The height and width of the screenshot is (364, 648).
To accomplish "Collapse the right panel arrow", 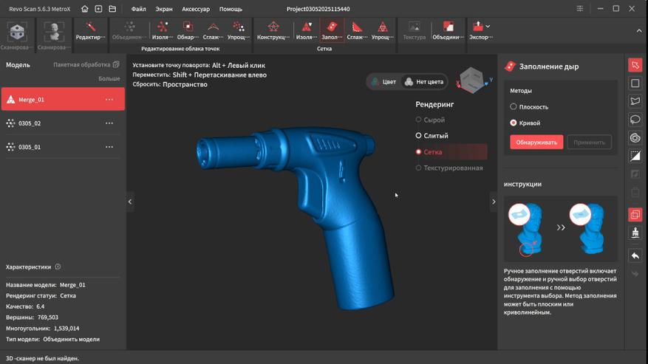I will click(494, 202).
